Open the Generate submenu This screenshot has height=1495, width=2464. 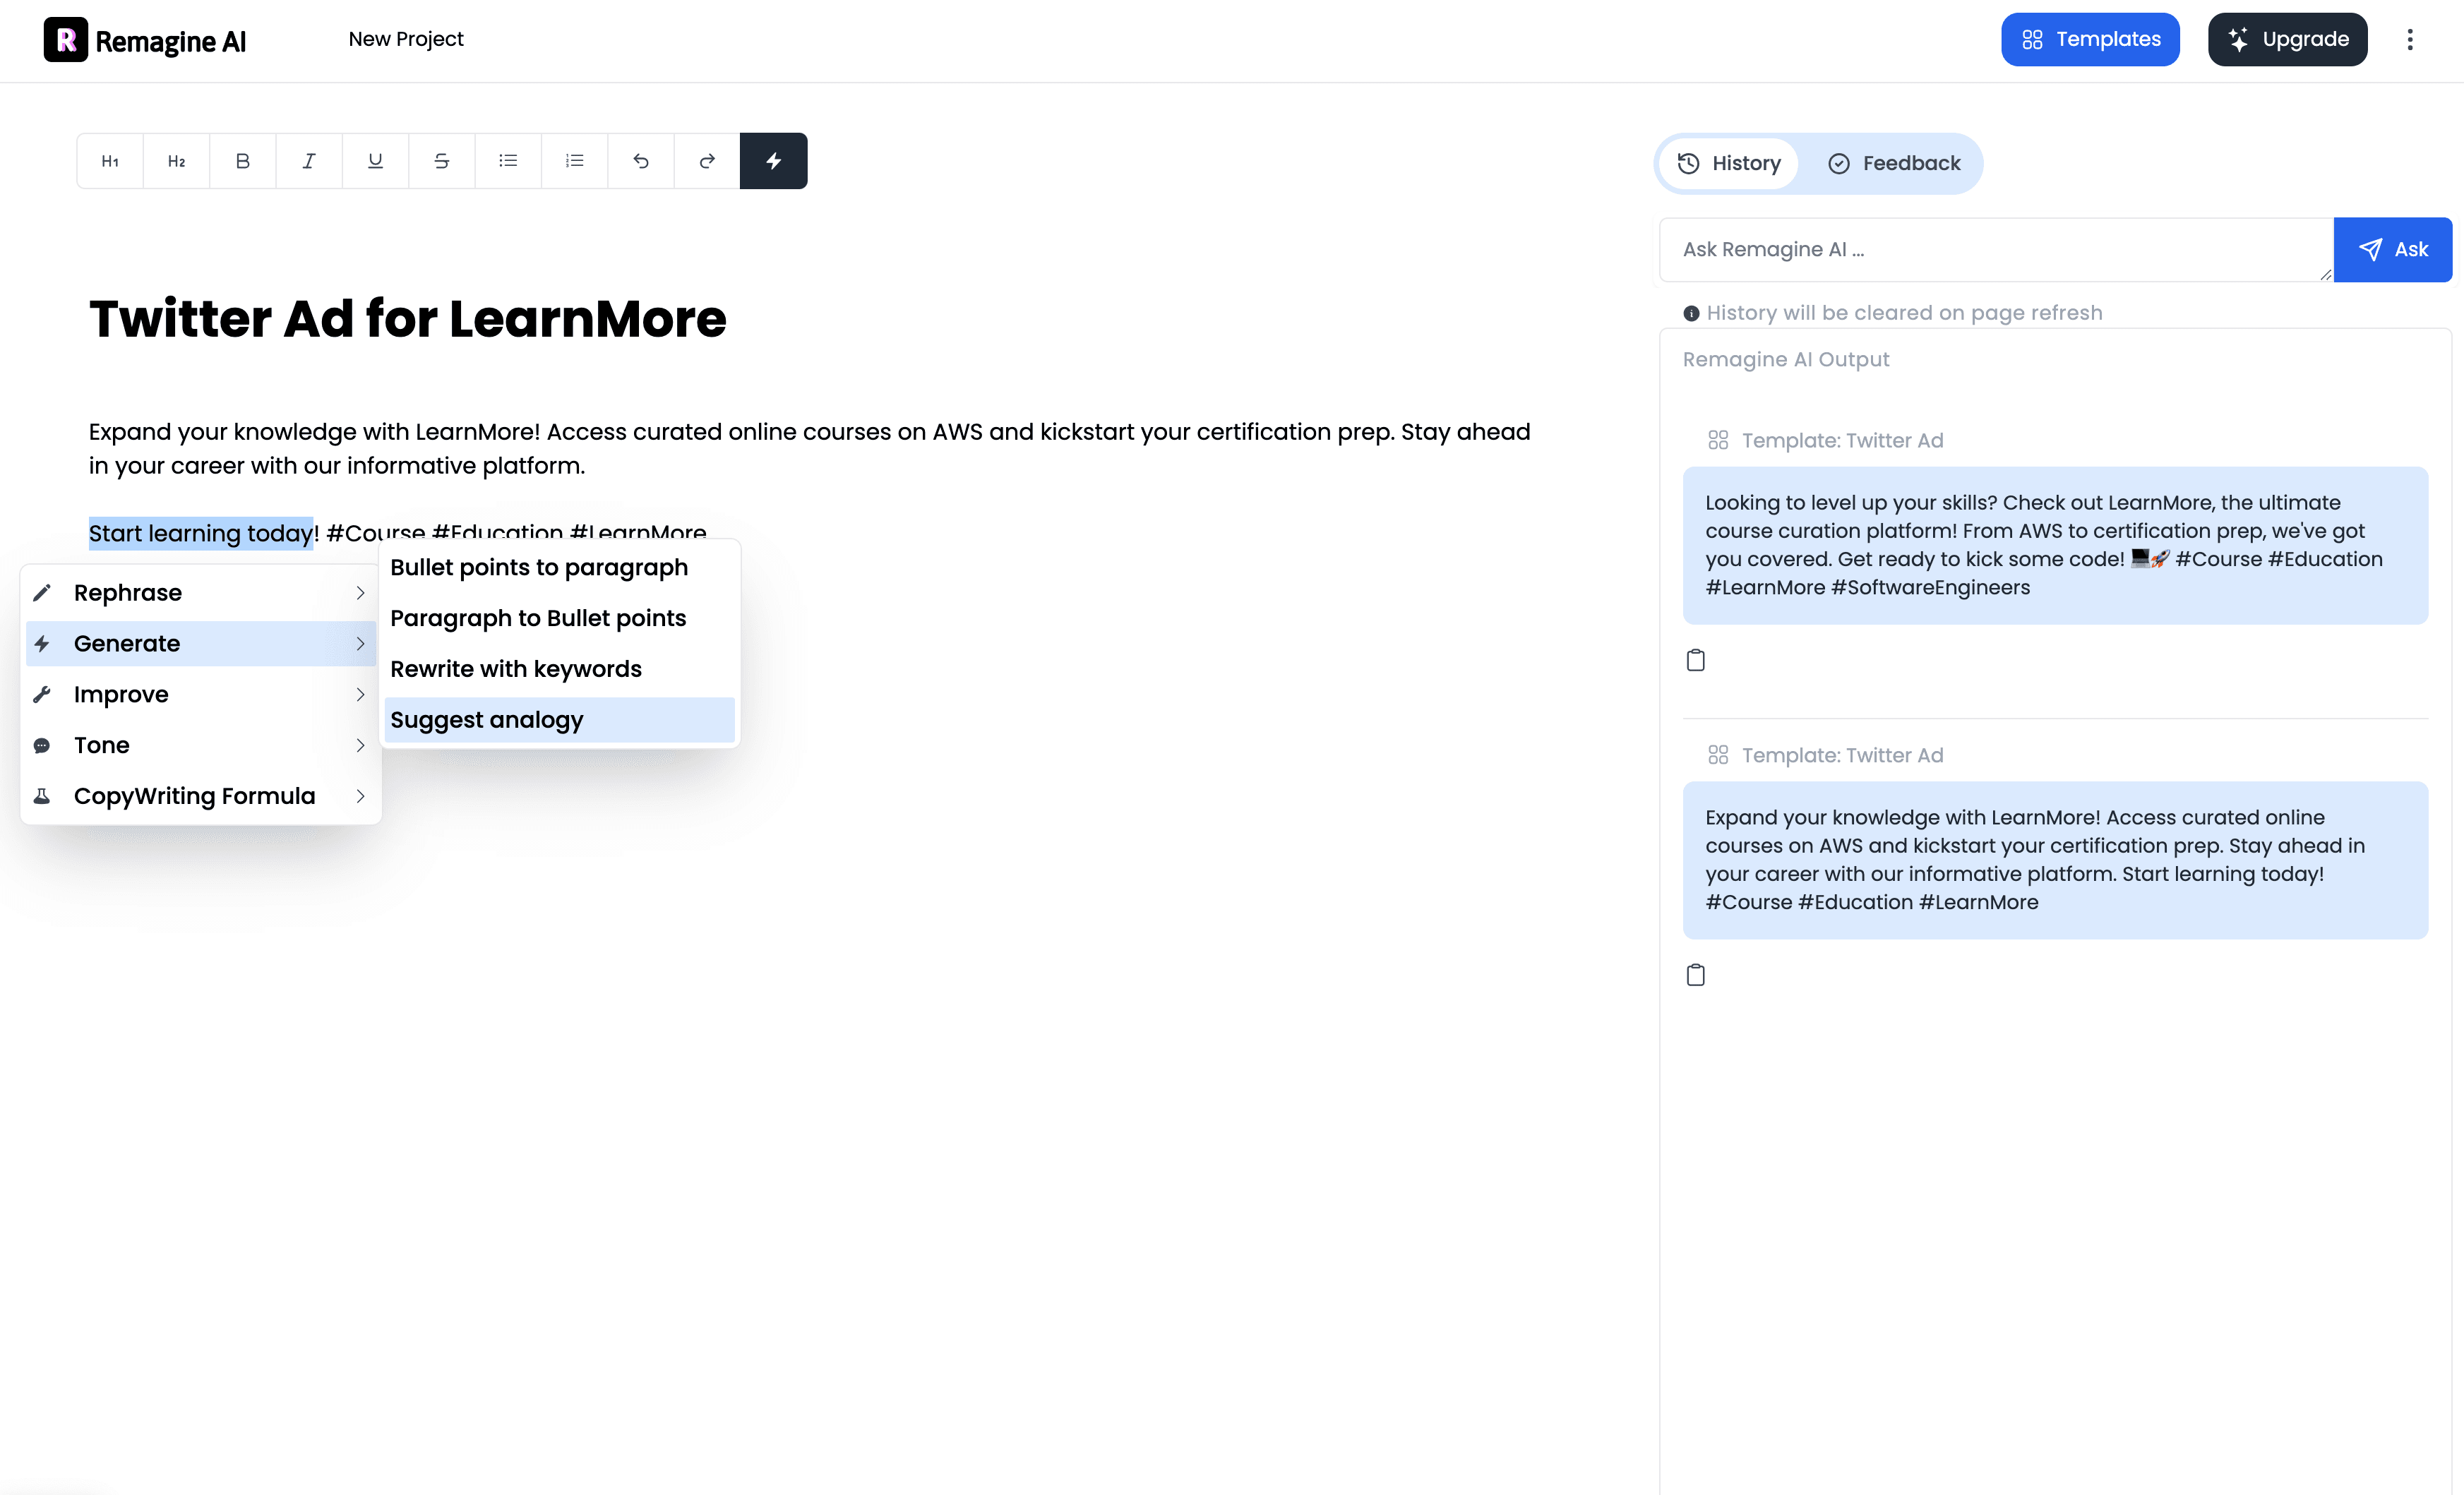click(x=201, y=644)
